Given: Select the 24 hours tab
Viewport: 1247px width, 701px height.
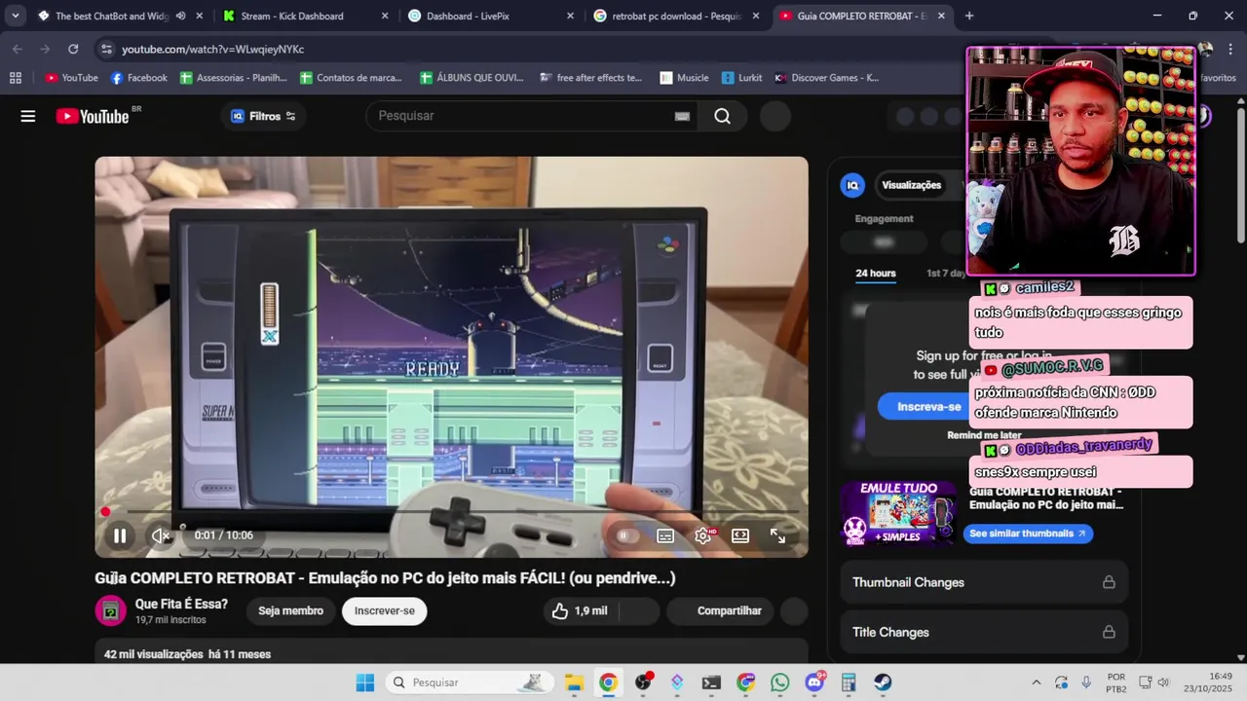Looking at the screenshot, I should 875,273.
